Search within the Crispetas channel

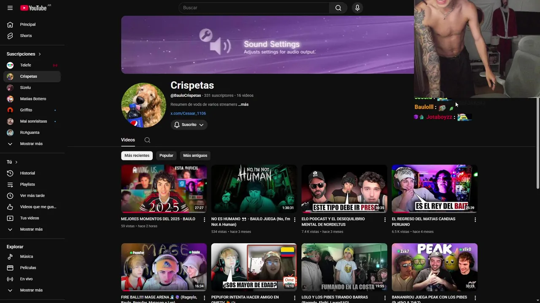pyautogui.click(x=147, y=140)
